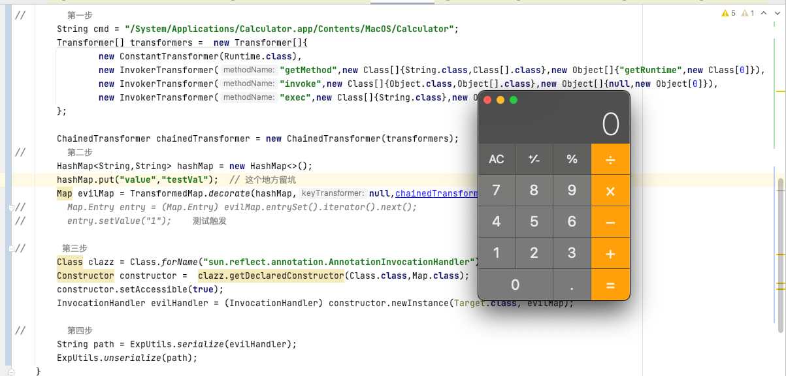Image resolution: width=786 pixels, height=376 pixels.
Task: Collapse the fold marker beside 第三步 comment
Action: coord(12,248)
